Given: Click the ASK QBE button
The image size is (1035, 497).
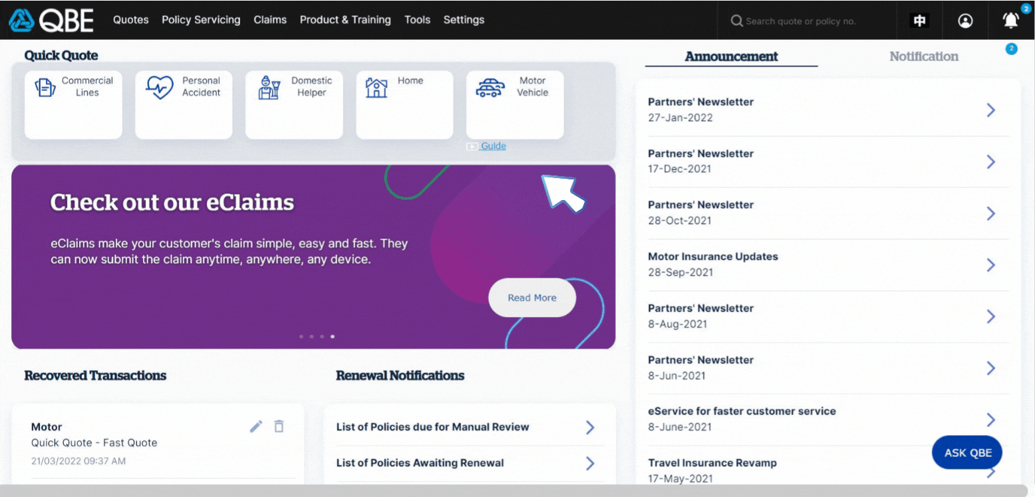Looking at the screenshot, I should pyautogui.click(x=968, y=453).
